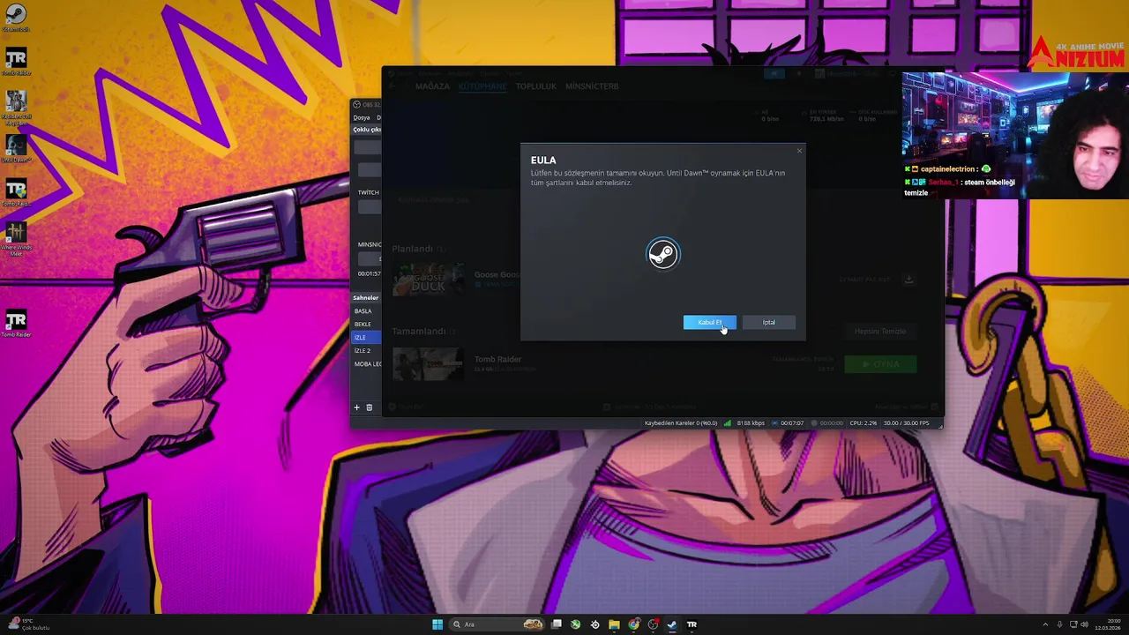Select BASLA scene in OBS
This screenshot has height=635, width=1129.
[366, 311]
